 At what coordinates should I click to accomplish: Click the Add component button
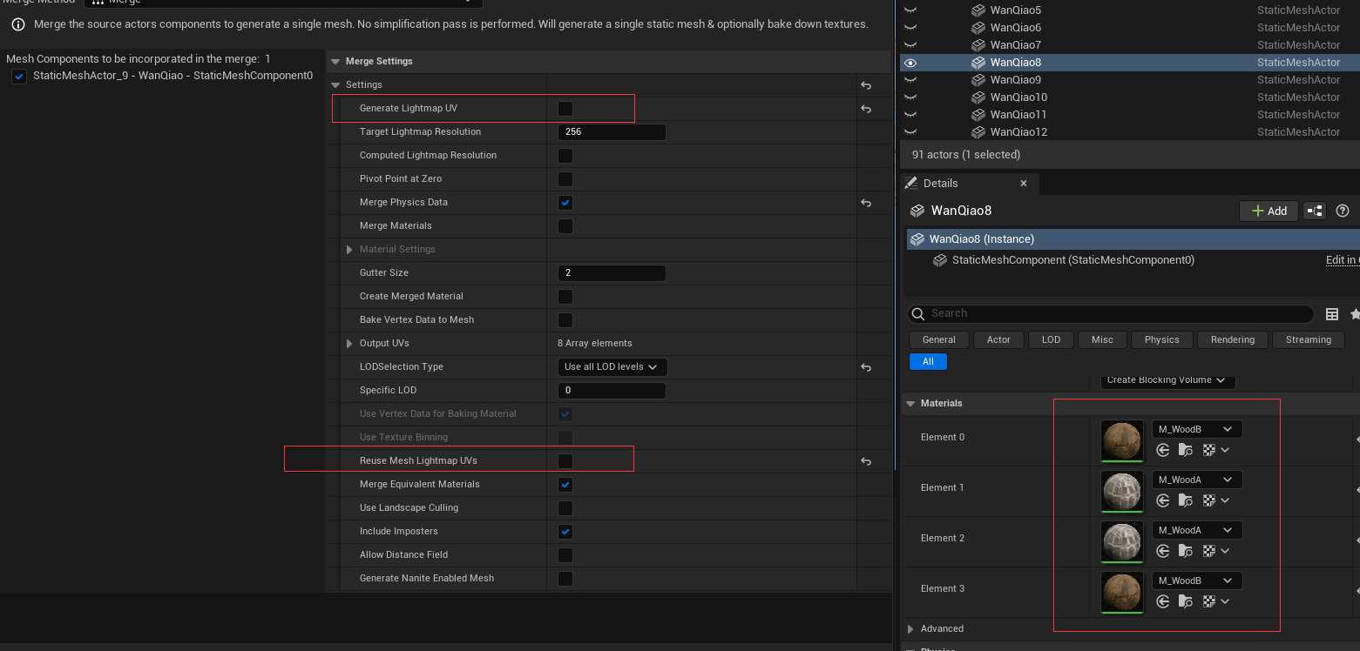pyautogui.click(x=1269, y=211)
